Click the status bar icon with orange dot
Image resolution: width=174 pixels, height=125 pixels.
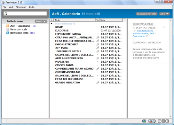150,121
